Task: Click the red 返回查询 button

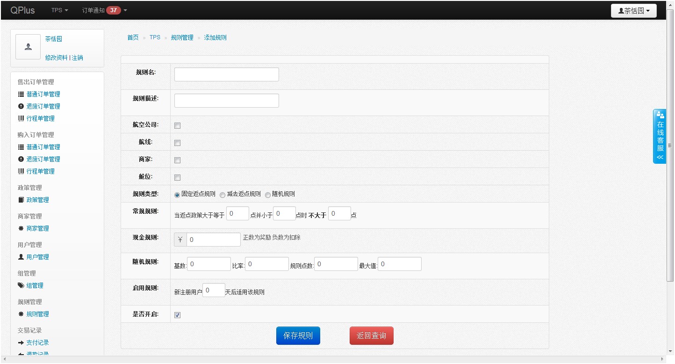Action: click(x=371, y=335)
